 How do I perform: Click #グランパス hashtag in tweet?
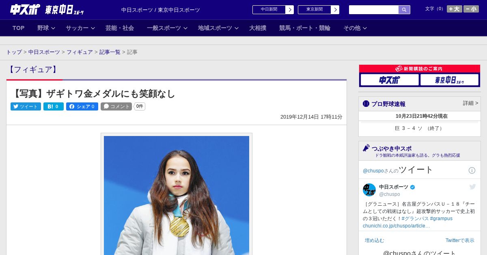[415, 219]
